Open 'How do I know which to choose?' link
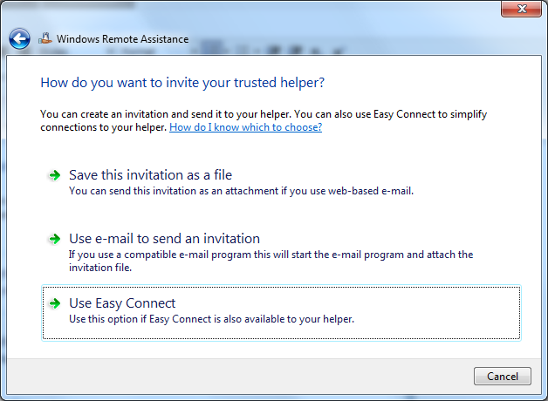Viewport: 548px width, 401px height. 246,127
